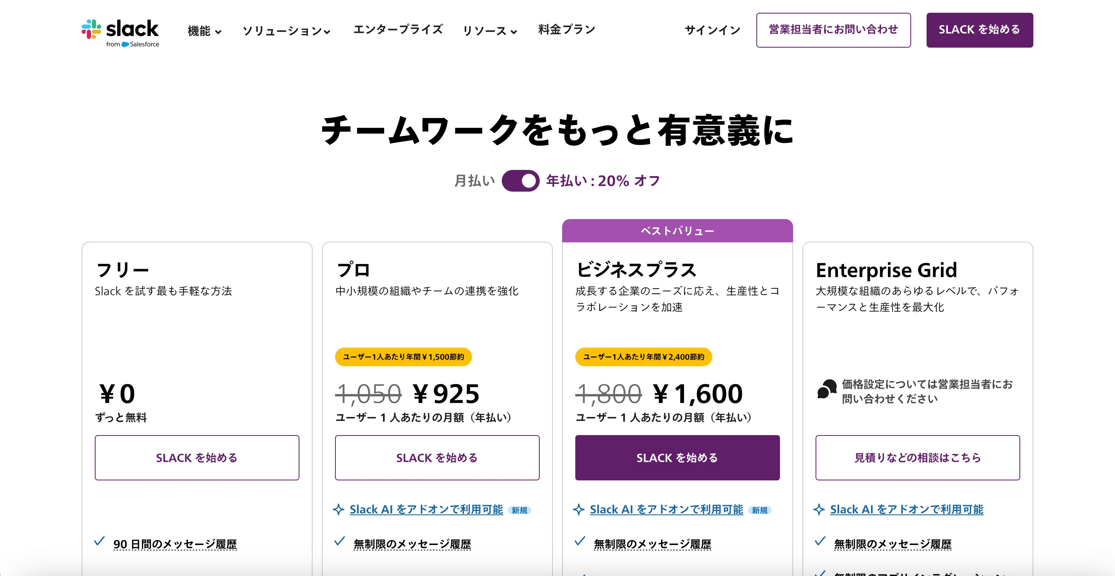Click the checkmark beside ビジネスプラス 無制限のメッセージ履歴
The image size is (1115, 576).
[x=580, y=541]
